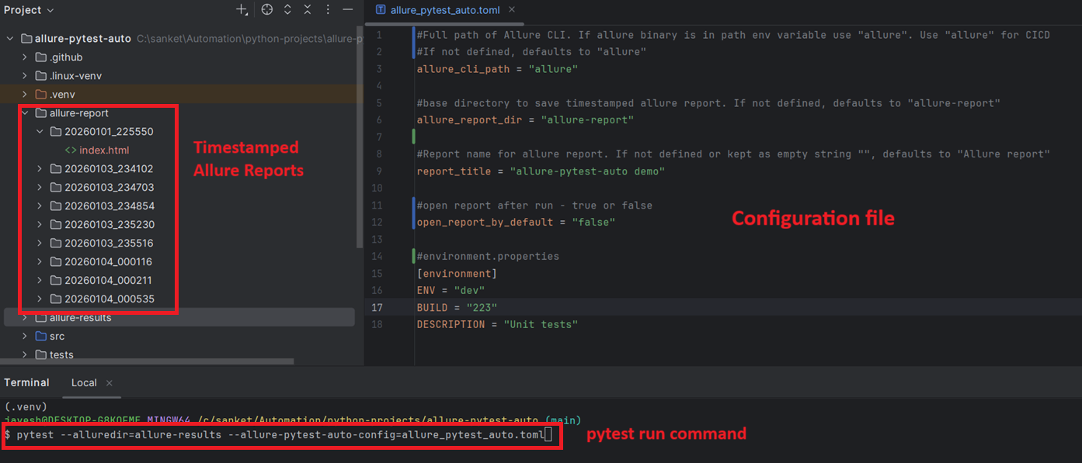Viewport: 1082px width, 463px height.
Task: Select the allure_pytest_auto.toml editor tab
Action: 444,10
